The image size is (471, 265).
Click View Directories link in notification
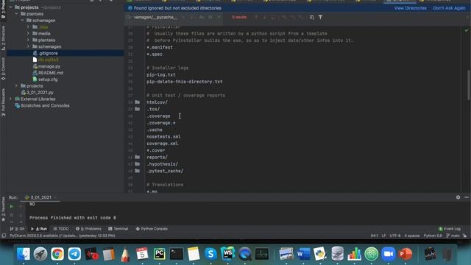coord(411,8)
